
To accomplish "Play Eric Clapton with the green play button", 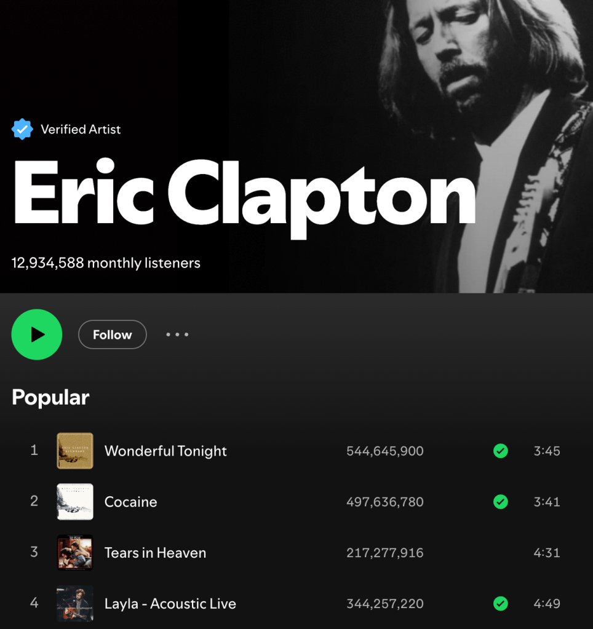I will tap(37, 334).
